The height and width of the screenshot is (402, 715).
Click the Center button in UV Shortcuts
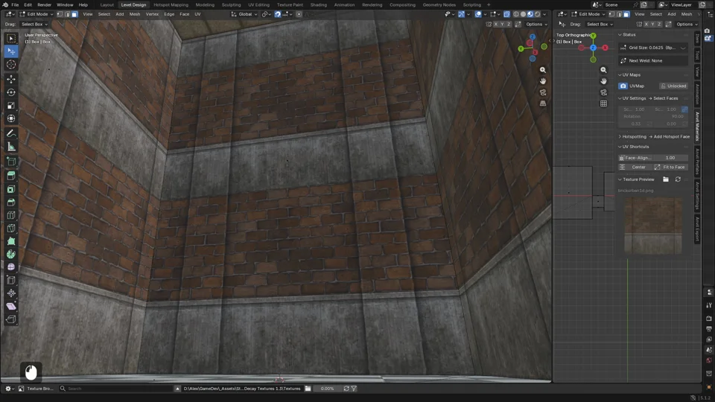click(x=635, y=167)
